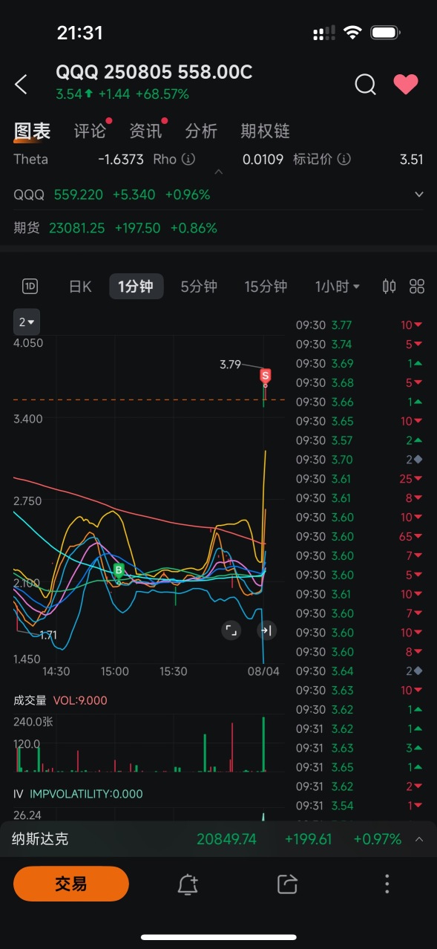Tap the red S sell marker

[265, 376]
